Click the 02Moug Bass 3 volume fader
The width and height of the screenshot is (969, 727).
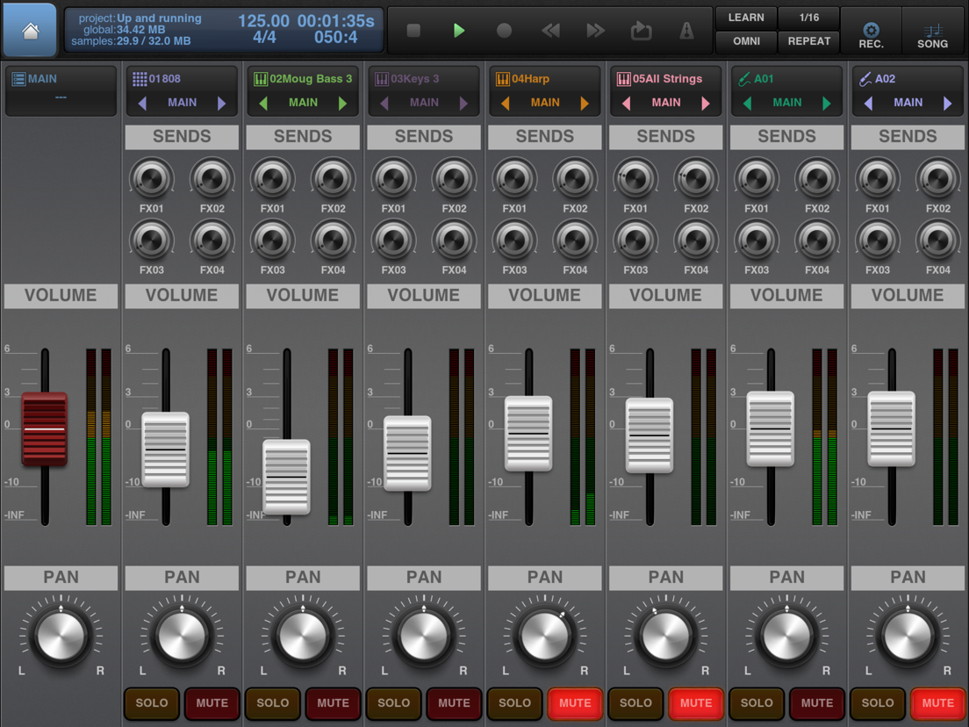[x=286, y=478]
